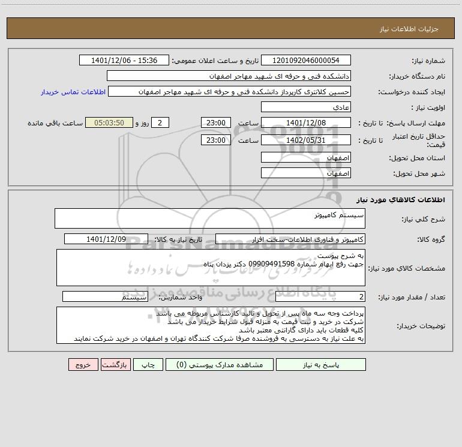Click the hour field next to 1402/05/31

pos(215,140)
